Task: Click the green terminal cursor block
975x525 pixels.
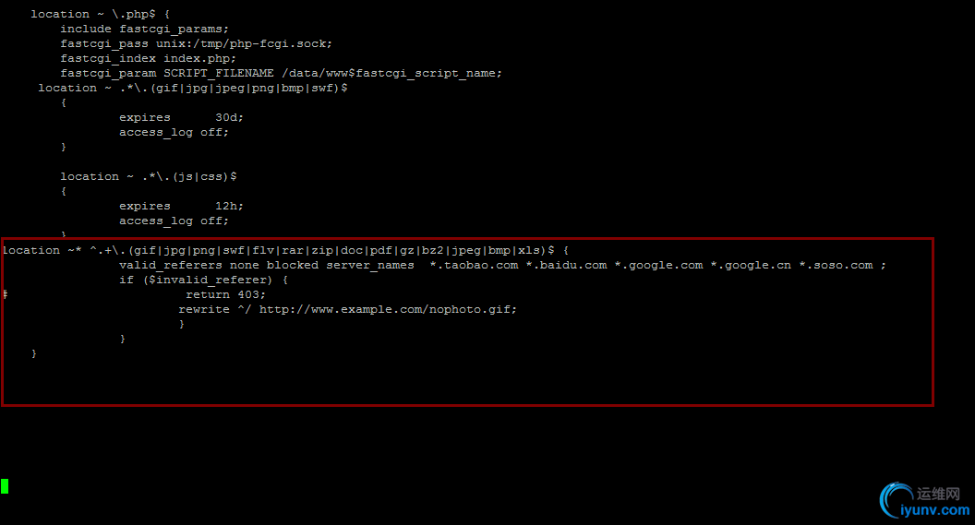Action: tap(5, 486)
